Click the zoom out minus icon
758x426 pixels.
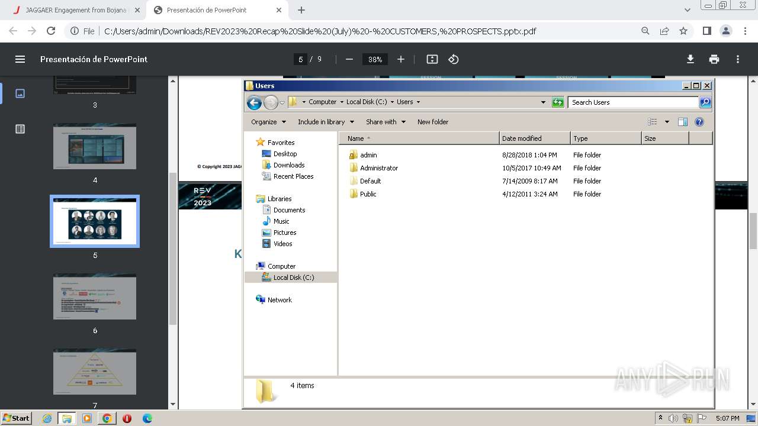click(349, 59)
